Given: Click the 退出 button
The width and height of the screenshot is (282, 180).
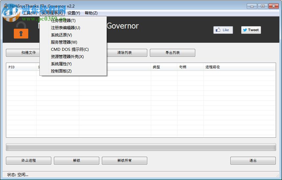Looking at the screenshot, I should pyautogui.click(x=253, y=161).
